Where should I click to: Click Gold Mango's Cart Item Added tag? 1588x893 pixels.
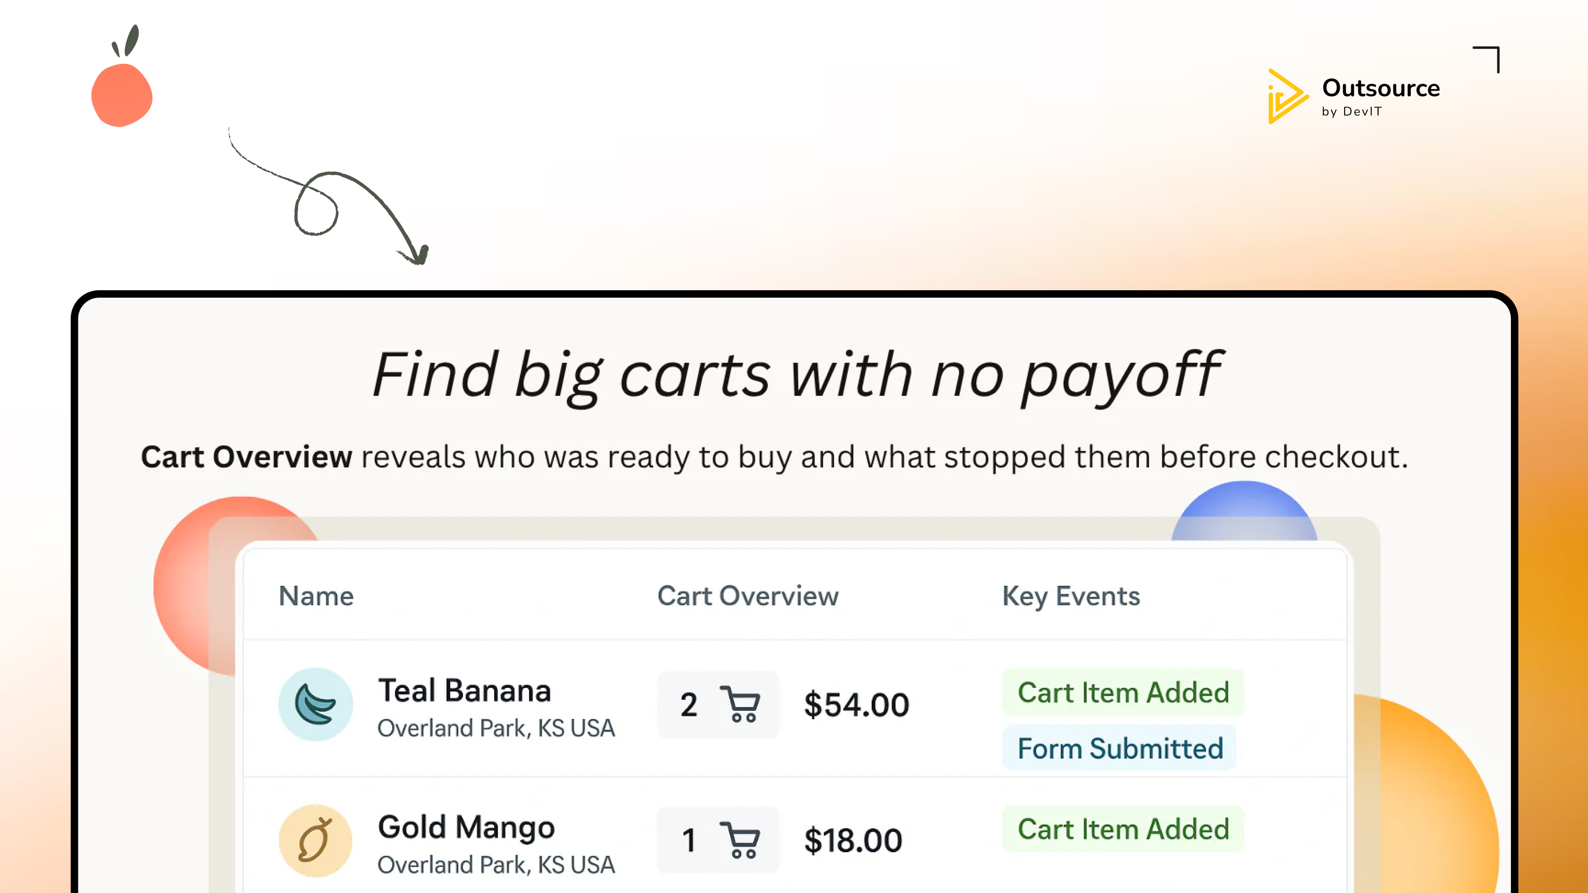pyautogui.click(x=1123, y=829)
